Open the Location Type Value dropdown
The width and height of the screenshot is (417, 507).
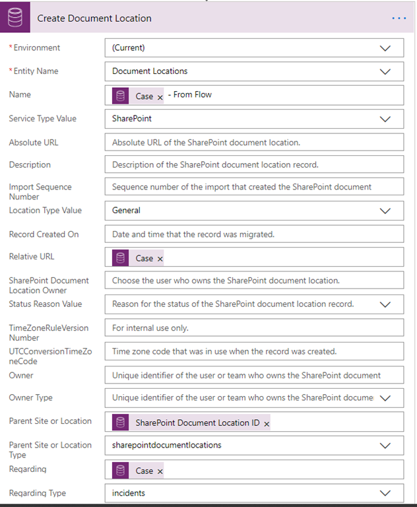click(385, 211)
